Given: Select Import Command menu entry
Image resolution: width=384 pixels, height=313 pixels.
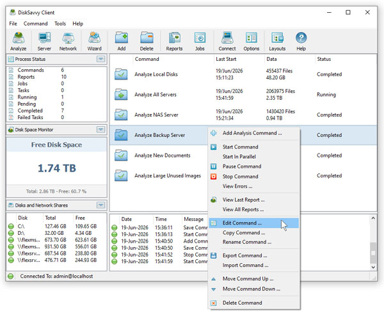Looking at the screenshot, I should pos(254,265).
